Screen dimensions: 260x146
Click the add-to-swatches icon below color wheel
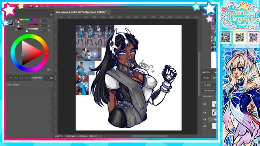[48, 69]
